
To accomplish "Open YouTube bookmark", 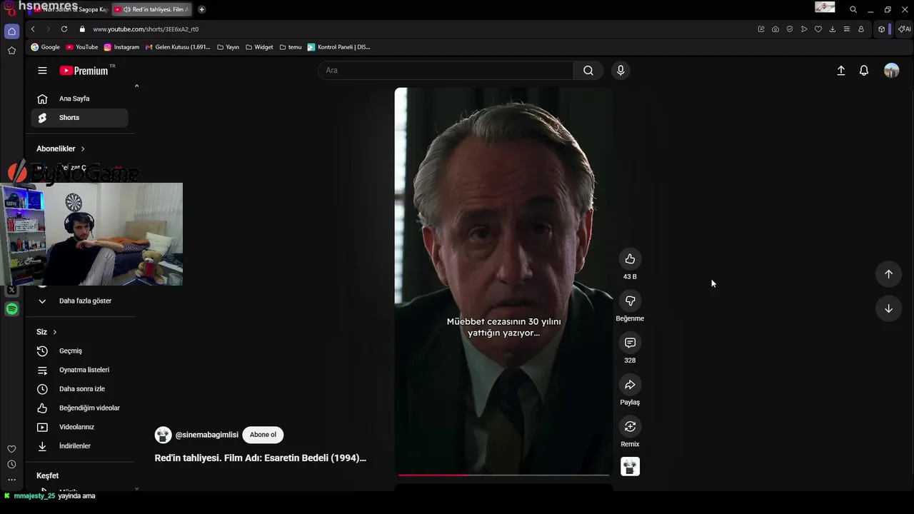I will click(x=82, y=47).
